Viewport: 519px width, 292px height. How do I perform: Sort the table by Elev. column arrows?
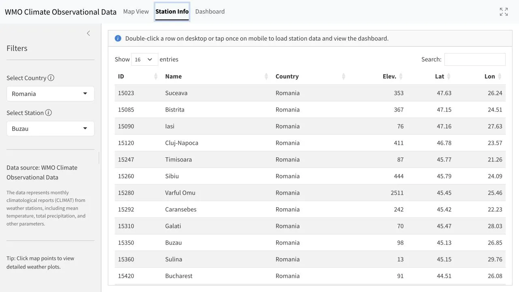coord(401,76)
